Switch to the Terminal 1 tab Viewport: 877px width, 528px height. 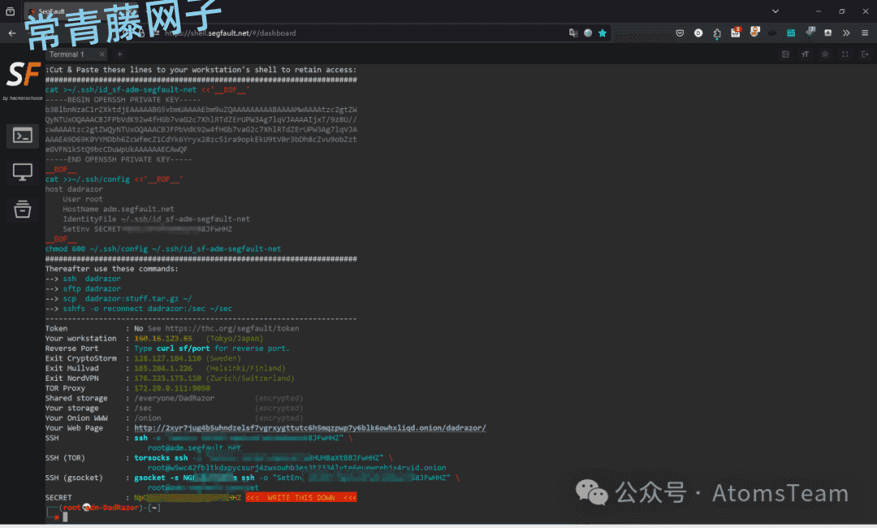tap(67, 54)
